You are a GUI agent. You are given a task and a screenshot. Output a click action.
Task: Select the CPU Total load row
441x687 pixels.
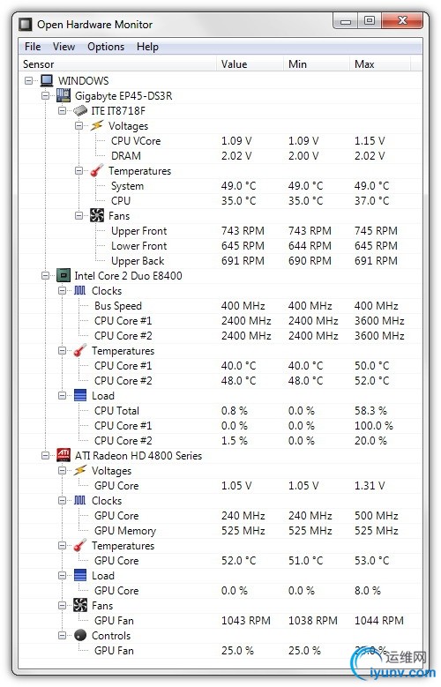click(220, 411)
